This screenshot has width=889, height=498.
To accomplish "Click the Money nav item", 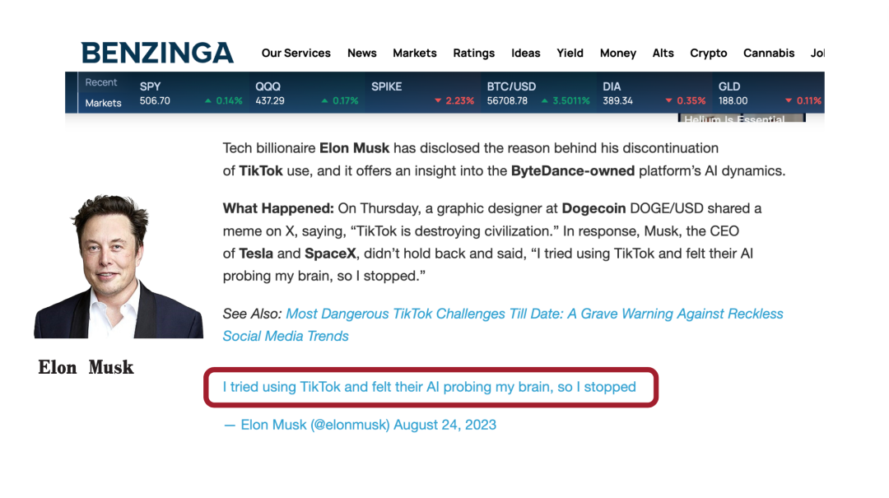I will (x=618, y=54).
